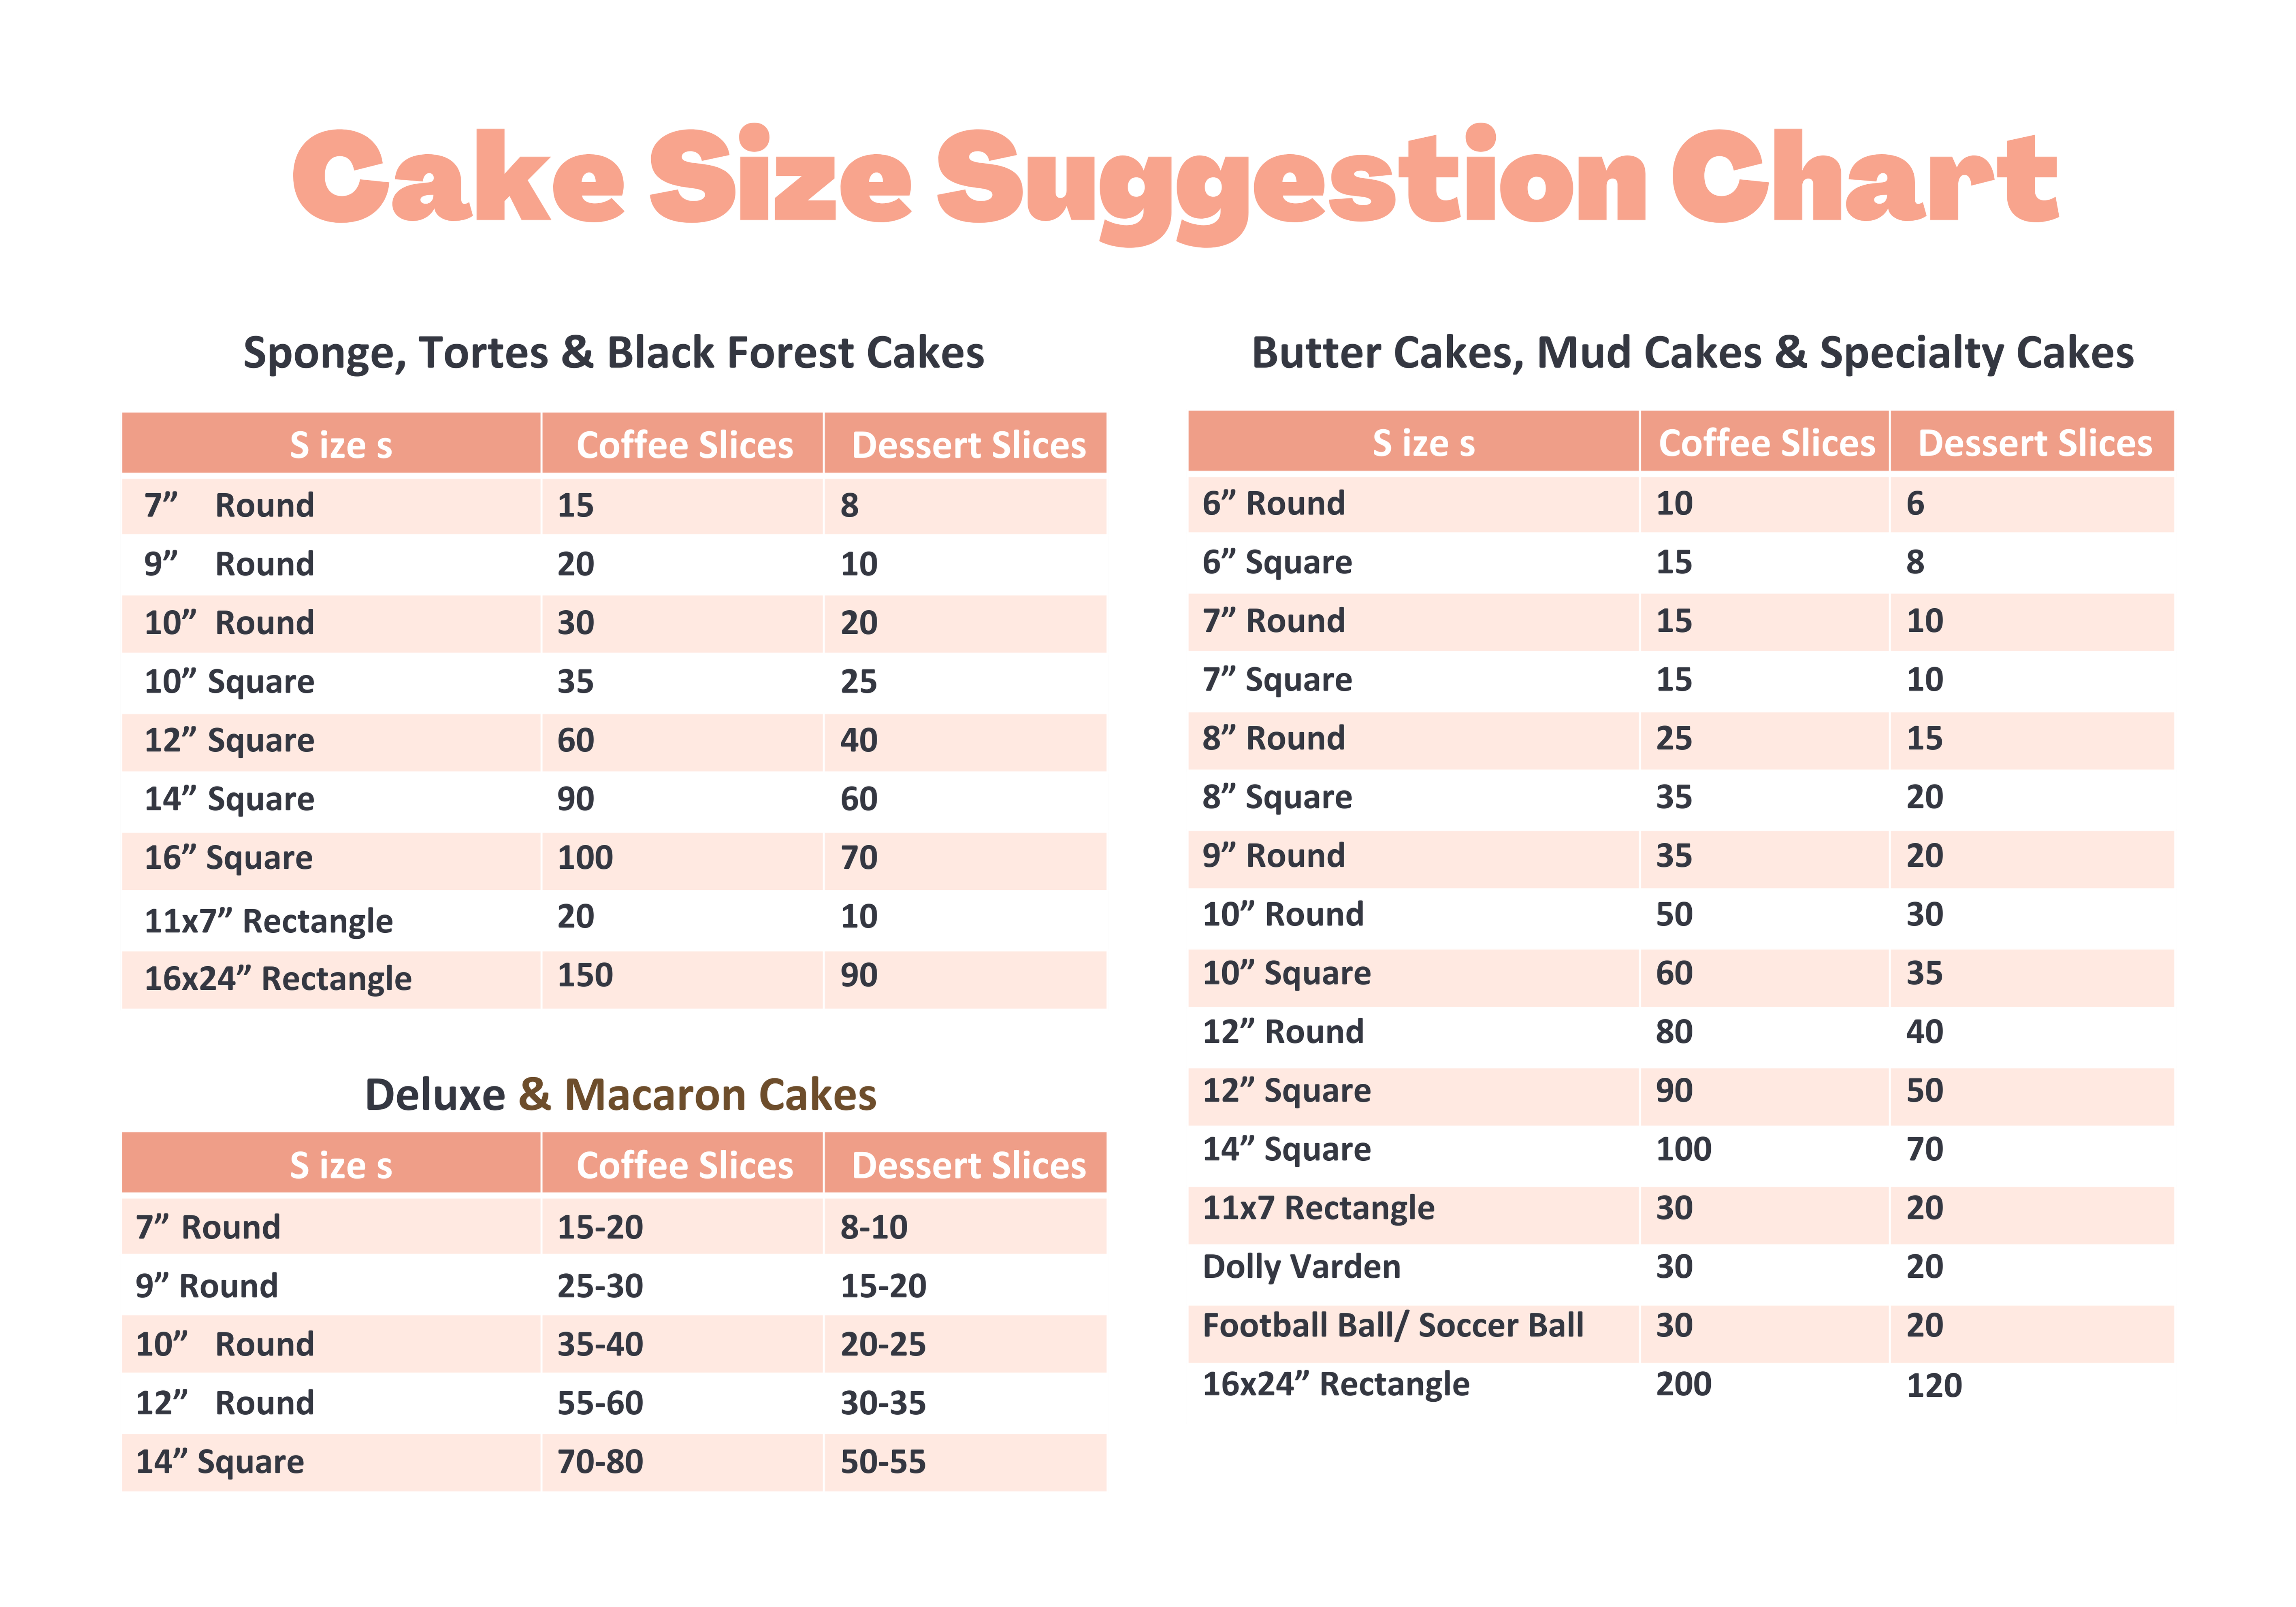This screenshot has width=2296, height=1607.
Task: Select the 70-80 coffee slices cell
Action: 600,1462
